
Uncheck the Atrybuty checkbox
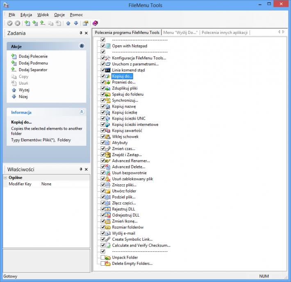pyautogui.click(x=103, y=143)
